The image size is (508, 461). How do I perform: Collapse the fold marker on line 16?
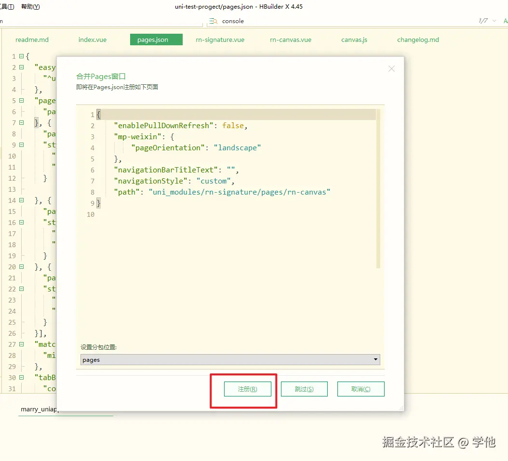[21, 222]
